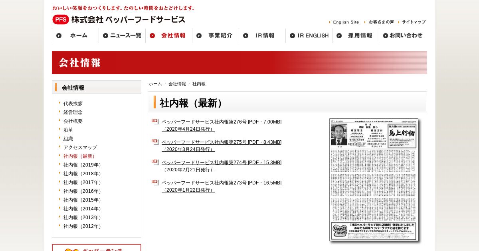
Task: Download 社内報第274号 PDF 15.3MB link
Action: pyautogui.click(x=222, y=166)
